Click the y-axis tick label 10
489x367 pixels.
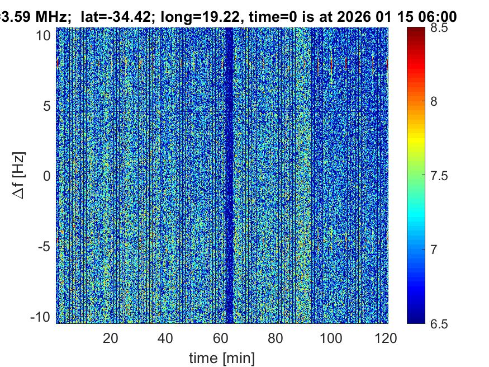pyautogui.click(x=45, y=35)
